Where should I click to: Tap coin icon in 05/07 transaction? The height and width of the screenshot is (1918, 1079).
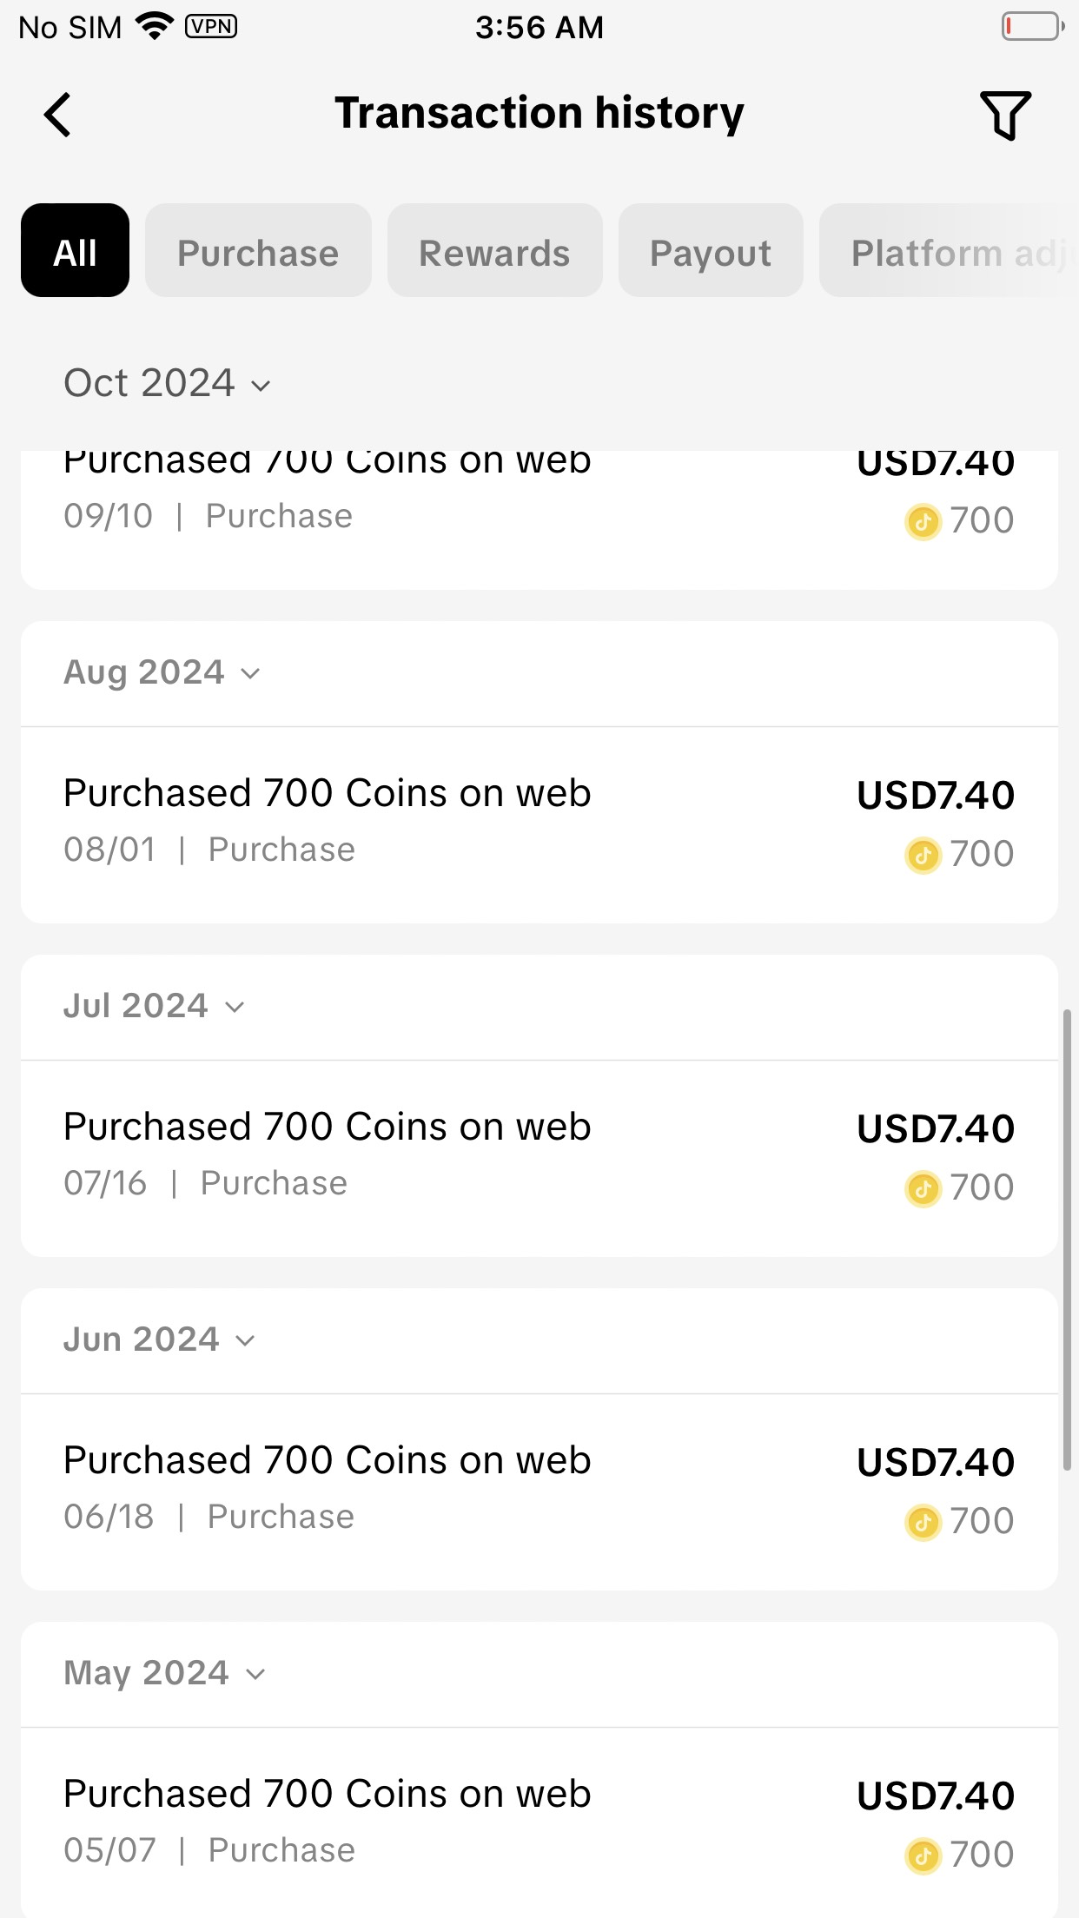923,1856
